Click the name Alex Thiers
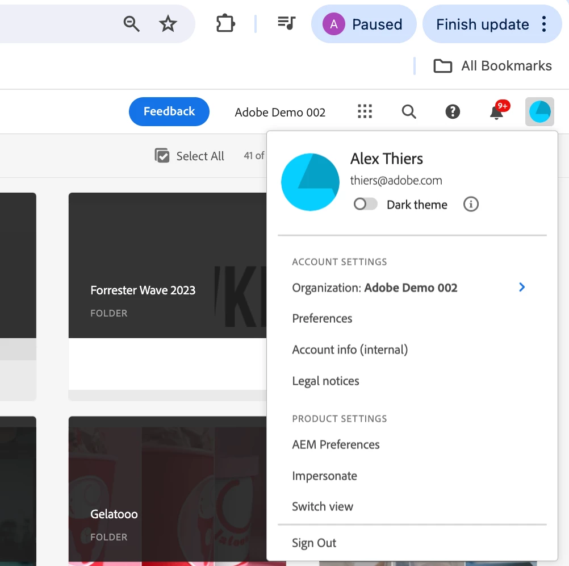 (x=387, y=159)
